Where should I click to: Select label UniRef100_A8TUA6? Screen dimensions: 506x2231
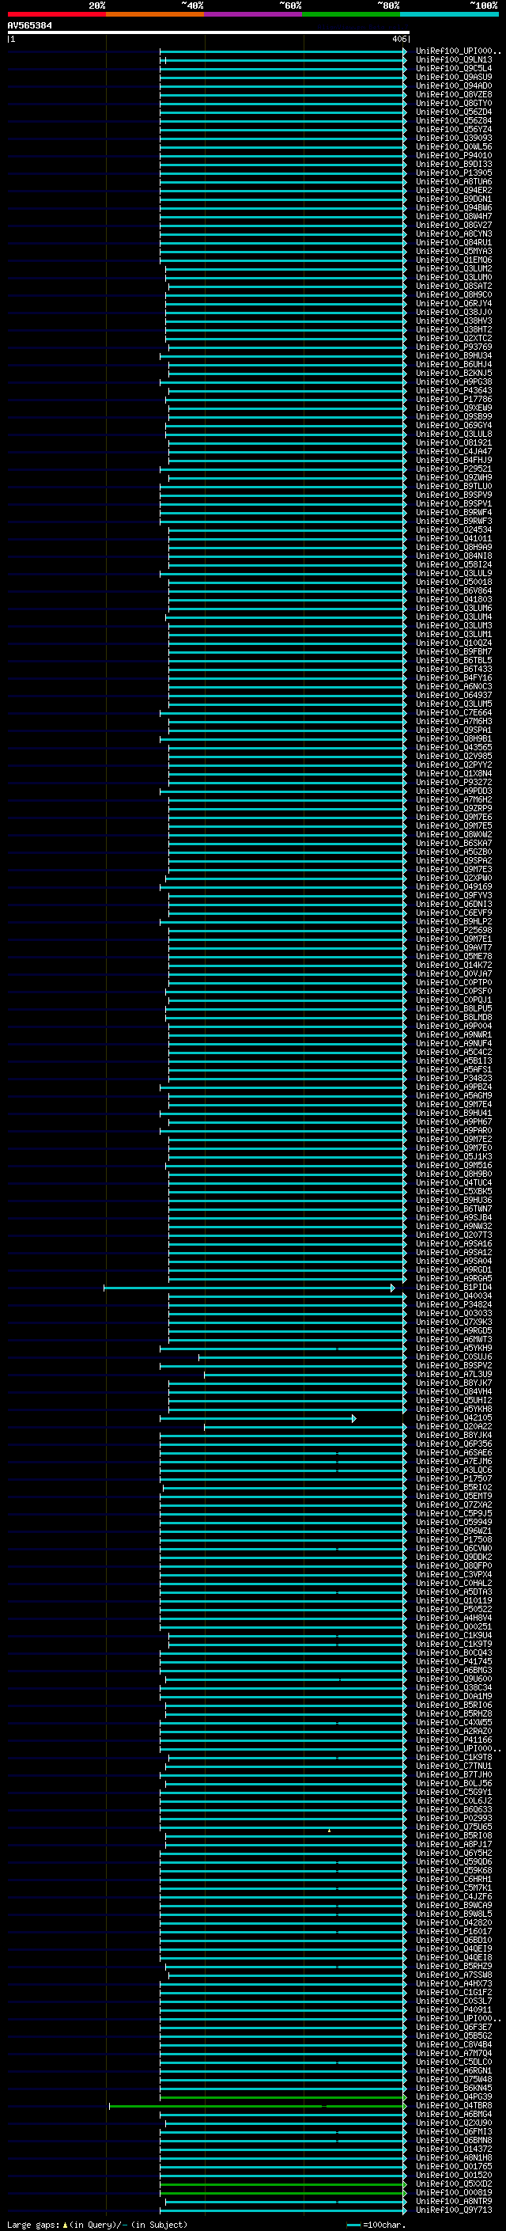click(453, 182)
